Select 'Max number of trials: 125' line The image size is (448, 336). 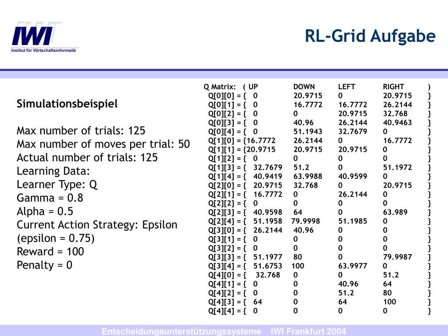tap(81, 130)
